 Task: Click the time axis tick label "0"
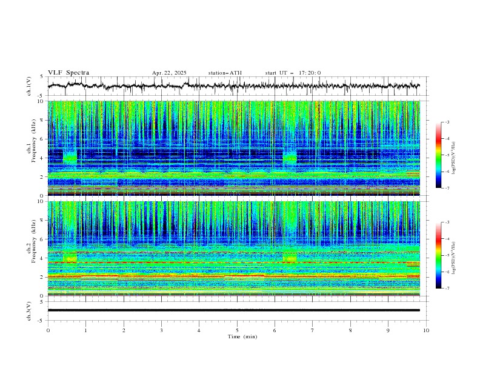(x=48, y=330)
